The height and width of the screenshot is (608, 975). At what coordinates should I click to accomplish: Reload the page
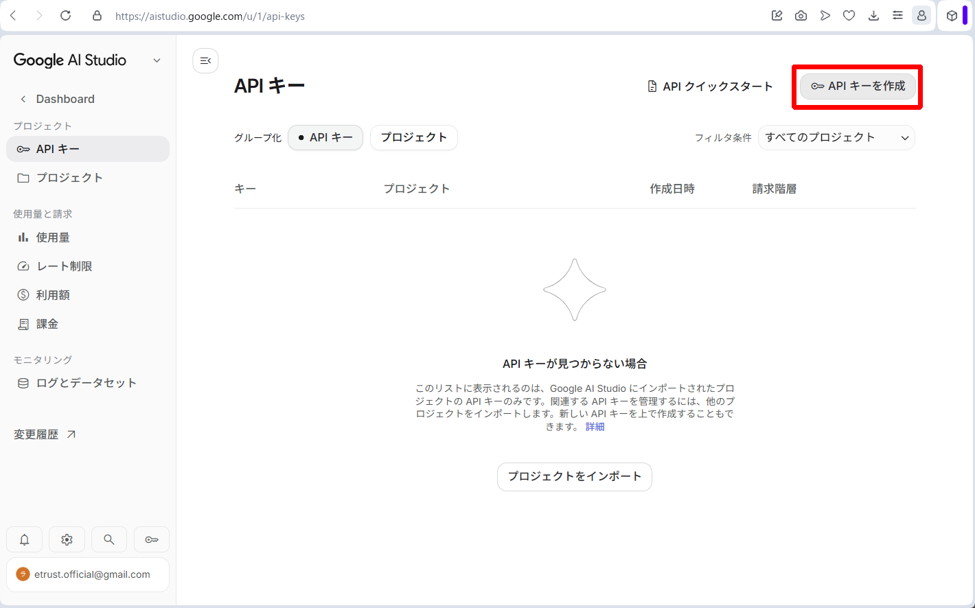pos(65,15)
